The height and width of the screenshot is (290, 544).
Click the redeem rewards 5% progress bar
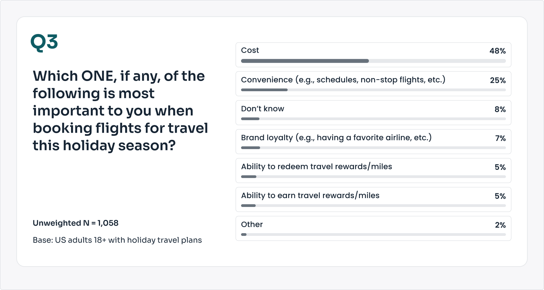(x=373, y=177)
